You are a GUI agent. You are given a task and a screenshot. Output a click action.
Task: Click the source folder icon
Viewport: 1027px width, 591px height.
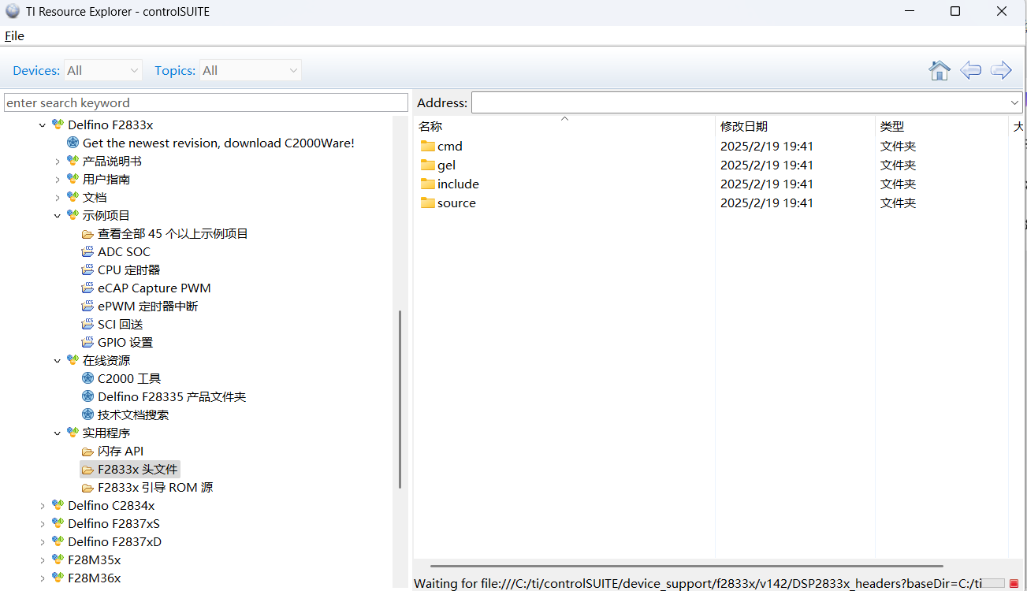[428, 203]
